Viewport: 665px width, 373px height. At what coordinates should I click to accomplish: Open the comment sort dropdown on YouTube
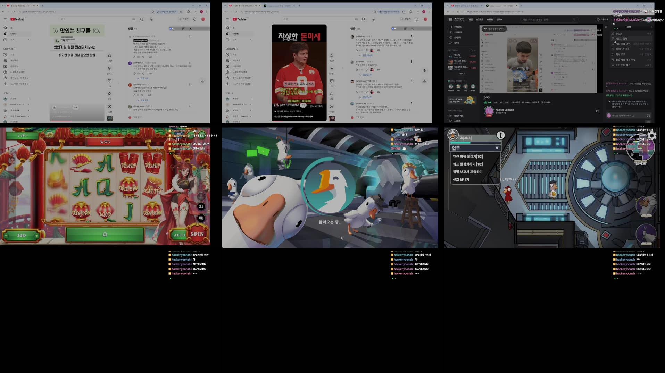405,29
